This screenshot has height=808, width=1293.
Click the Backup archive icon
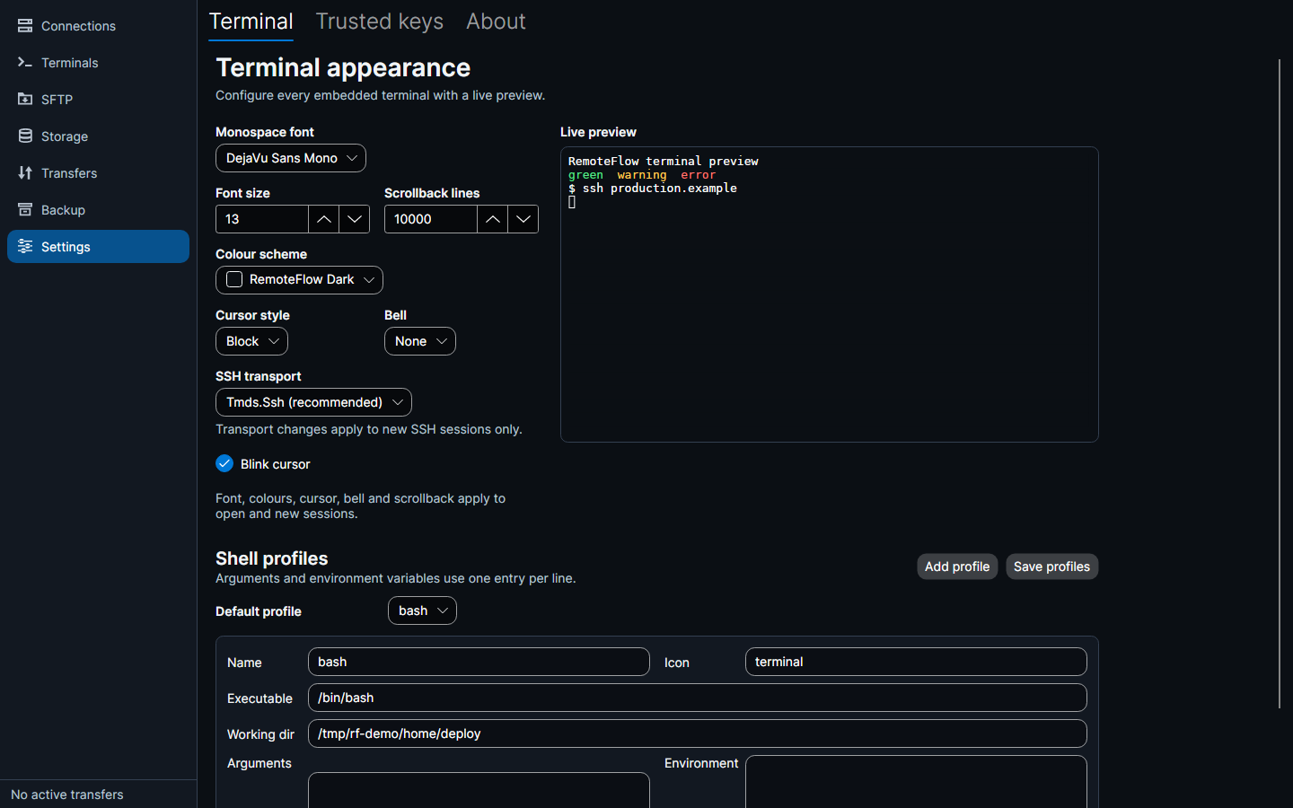25,210
